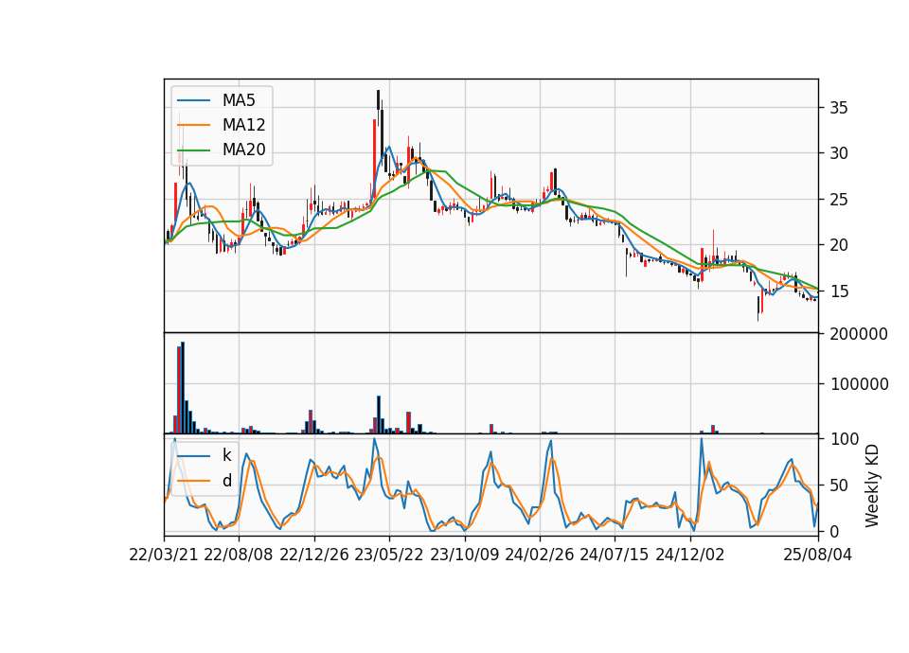The width and height of the screenshot is (909, 653).
Task: Click the 23/10/09 date tick label
Action: (464, 555)
